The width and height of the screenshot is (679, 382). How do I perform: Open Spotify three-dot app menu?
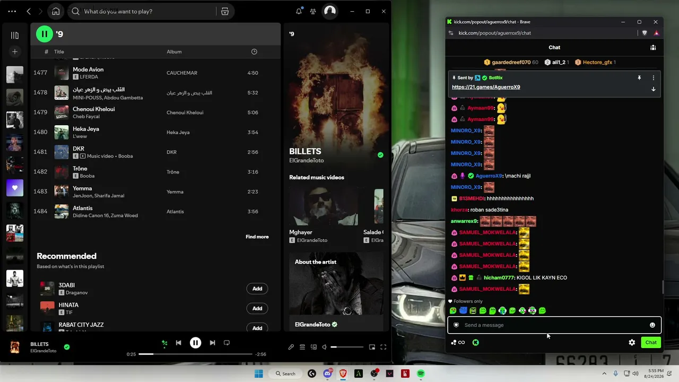click(x=12, y=11)
